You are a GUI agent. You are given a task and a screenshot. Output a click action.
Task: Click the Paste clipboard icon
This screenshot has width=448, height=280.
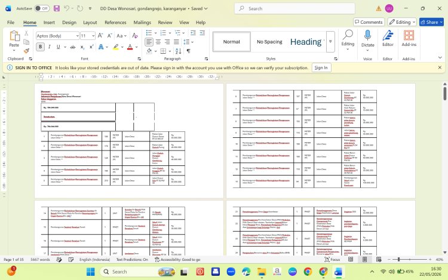coord(14,36)
